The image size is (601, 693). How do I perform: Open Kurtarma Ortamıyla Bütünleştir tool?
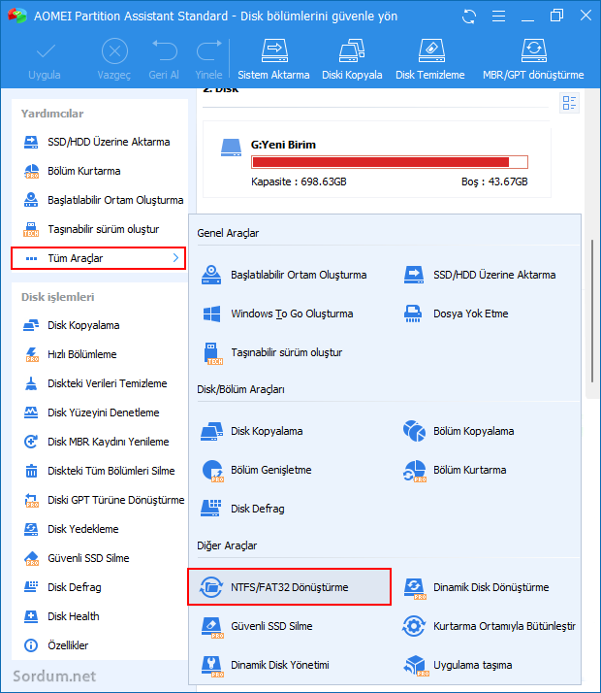click(489, 626)
